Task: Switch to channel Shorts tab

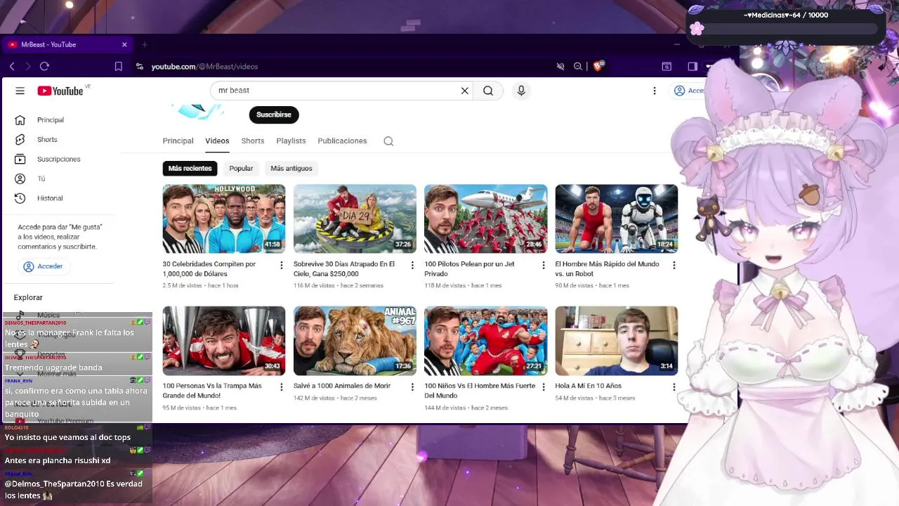Action: click(x=253, y=141)
